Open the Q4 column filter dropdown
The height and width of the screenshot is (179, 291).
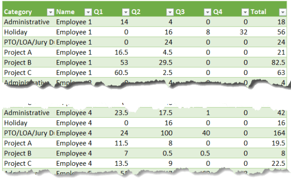tap(245, 12)
